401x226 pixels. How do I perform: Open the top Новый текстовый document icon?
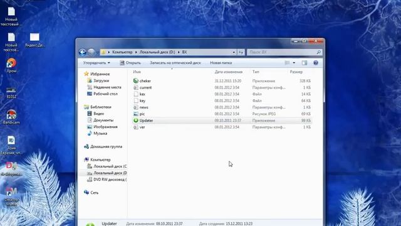coord(11,11)
